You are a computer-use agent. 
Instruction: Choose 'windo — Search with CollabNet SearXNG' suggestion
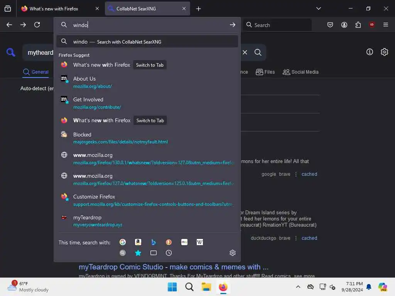pos(147,42)
